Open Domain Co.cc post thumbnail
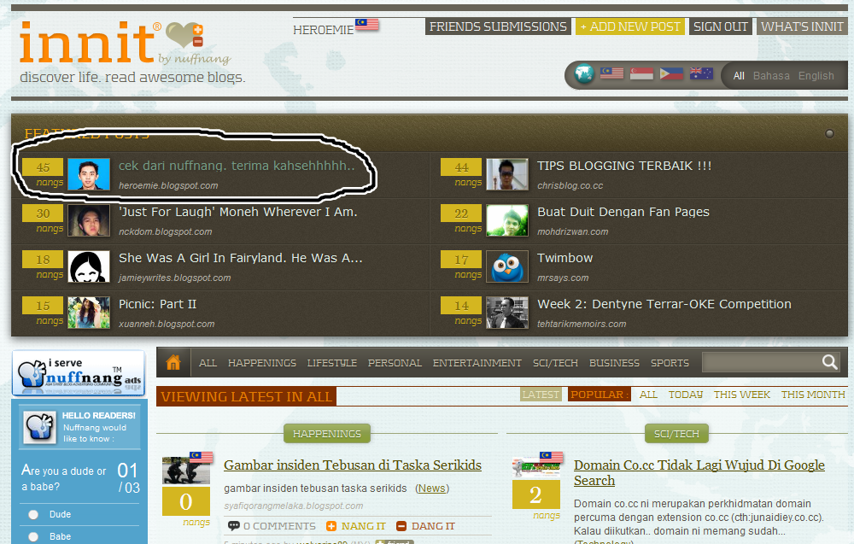This screenshot has height=544, width=854. click(x=536, y=468)
